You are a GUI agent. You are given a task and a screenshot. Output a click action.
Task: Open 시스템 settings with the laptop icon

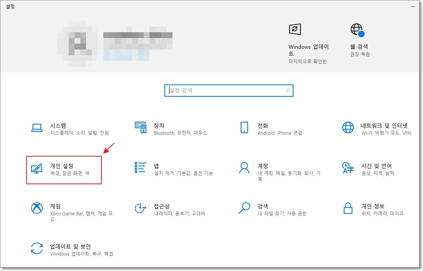pyautogui.click(x=37, y=127)
